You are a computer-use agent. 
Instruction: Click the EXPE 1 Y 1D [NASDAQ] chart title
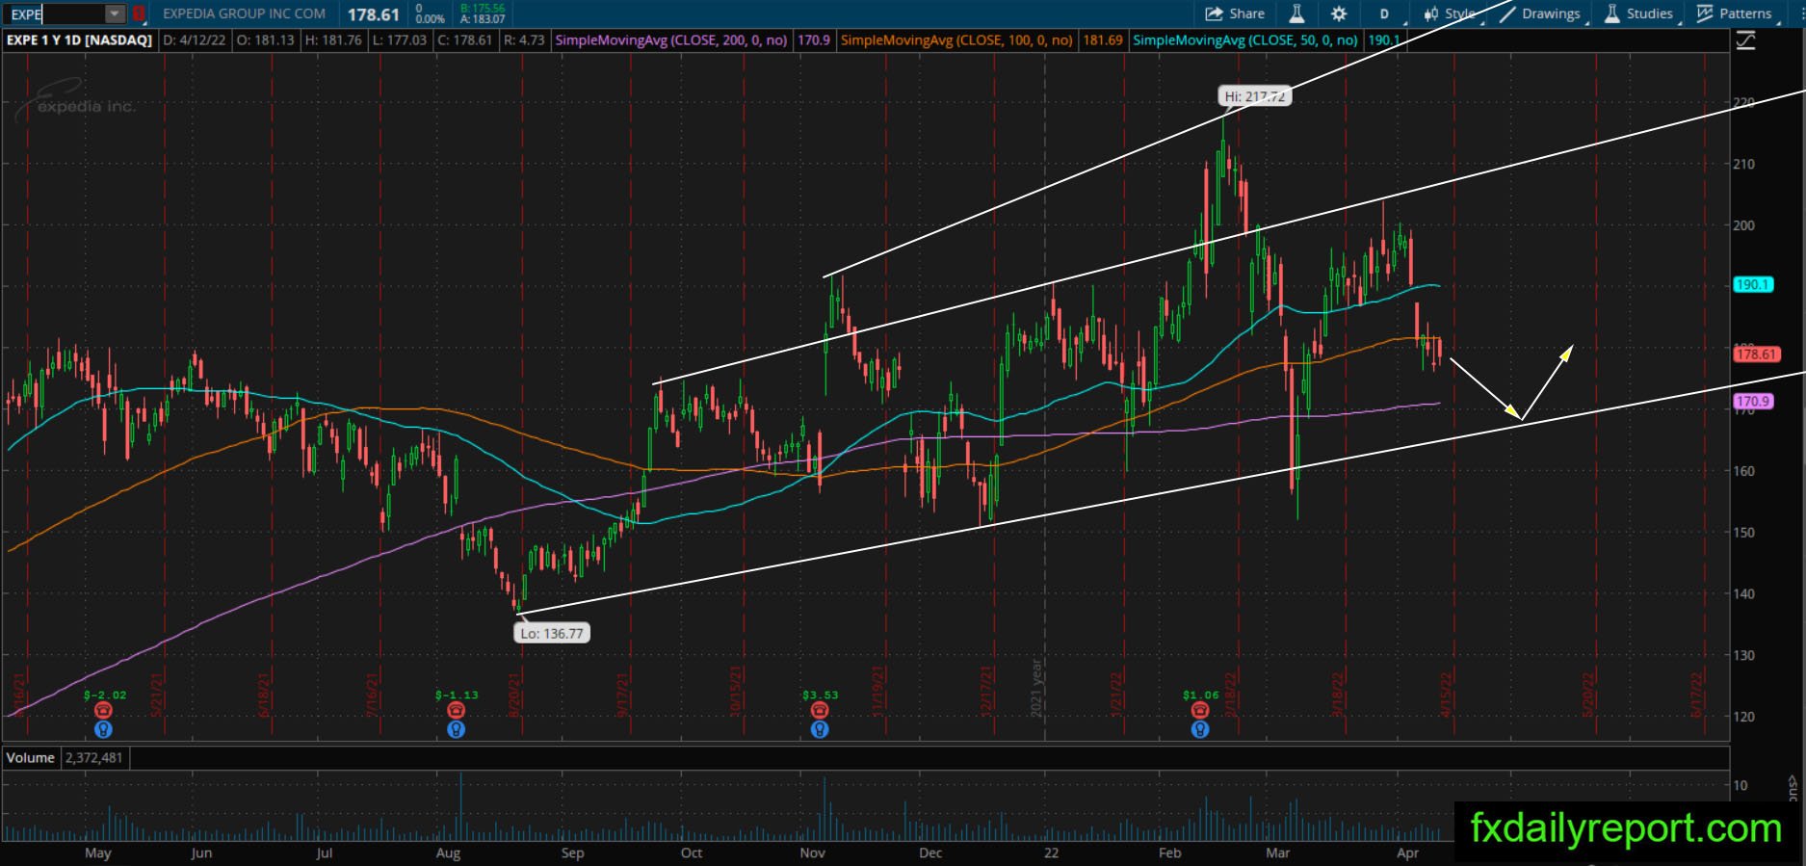pos(80,40)
